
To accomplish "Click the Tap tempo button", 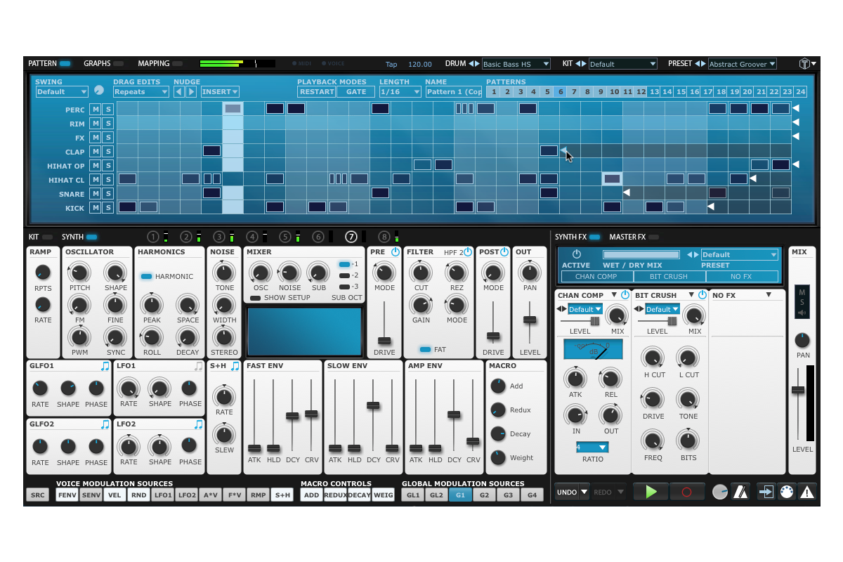I will click(x=391, y=64).
